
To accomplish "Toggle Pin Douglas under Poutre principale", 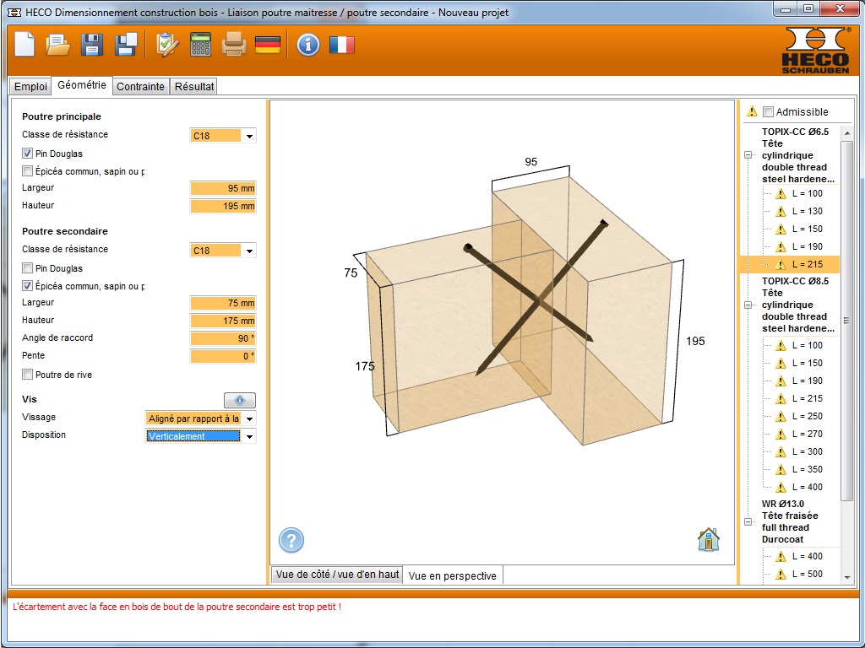I will coord(27,154).
